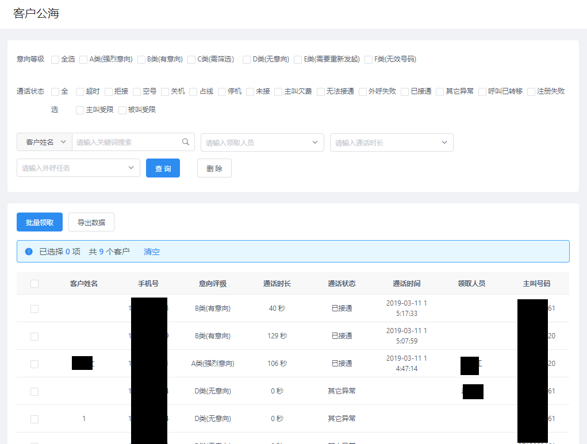Check B类(有意向) filter

pyautogui.click(x=141, y=60)
